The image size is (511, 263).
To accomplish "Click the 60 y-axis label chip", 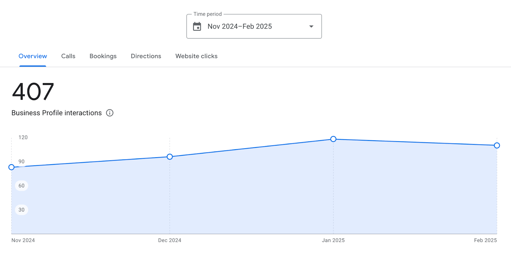I will click(x=21, y=186).
